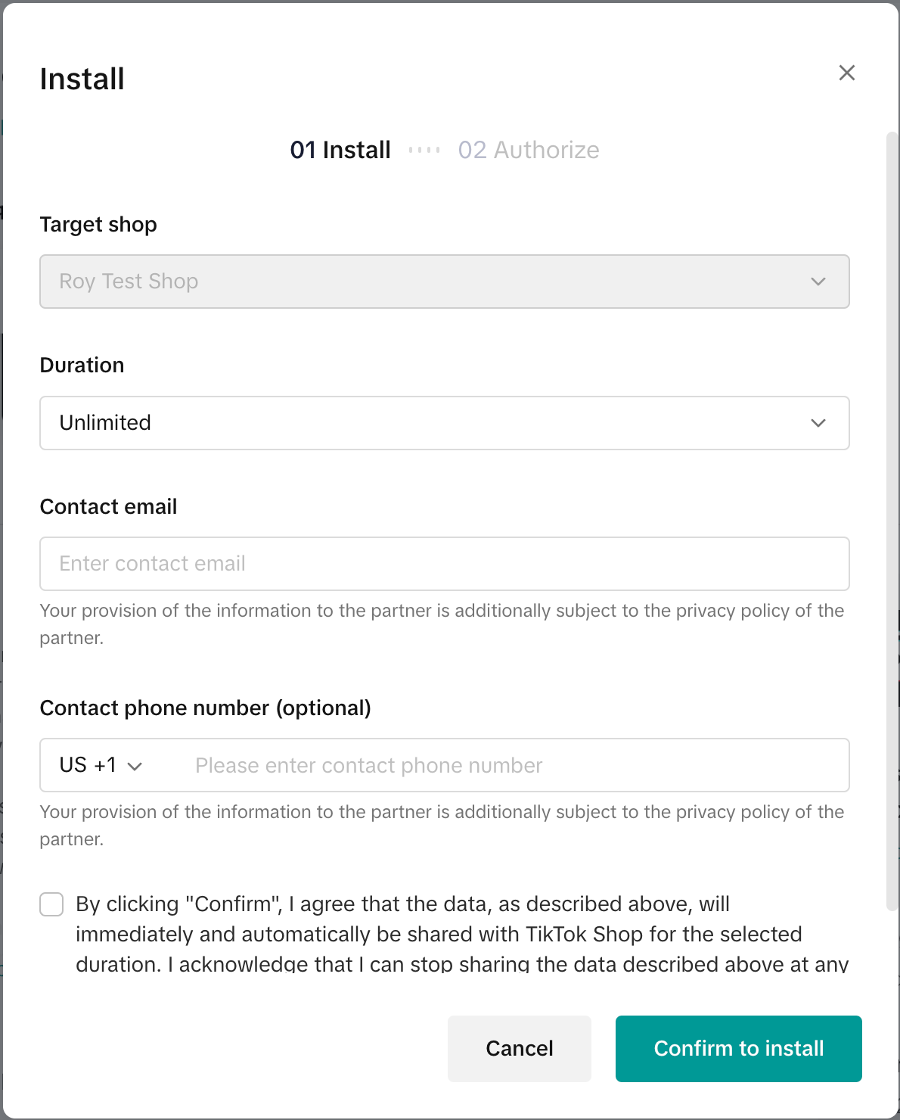Click the Target shop label
Screen dimensions: 900x1120
pyautogui.click(x=98, y=224)
